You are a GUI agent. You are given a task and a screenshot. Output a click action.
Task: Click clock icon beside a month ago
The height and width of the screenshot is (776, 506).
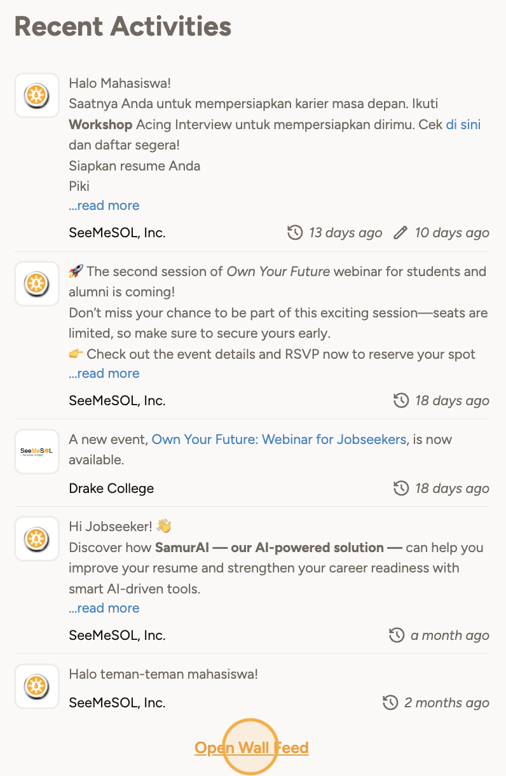[x=397, y=635]
